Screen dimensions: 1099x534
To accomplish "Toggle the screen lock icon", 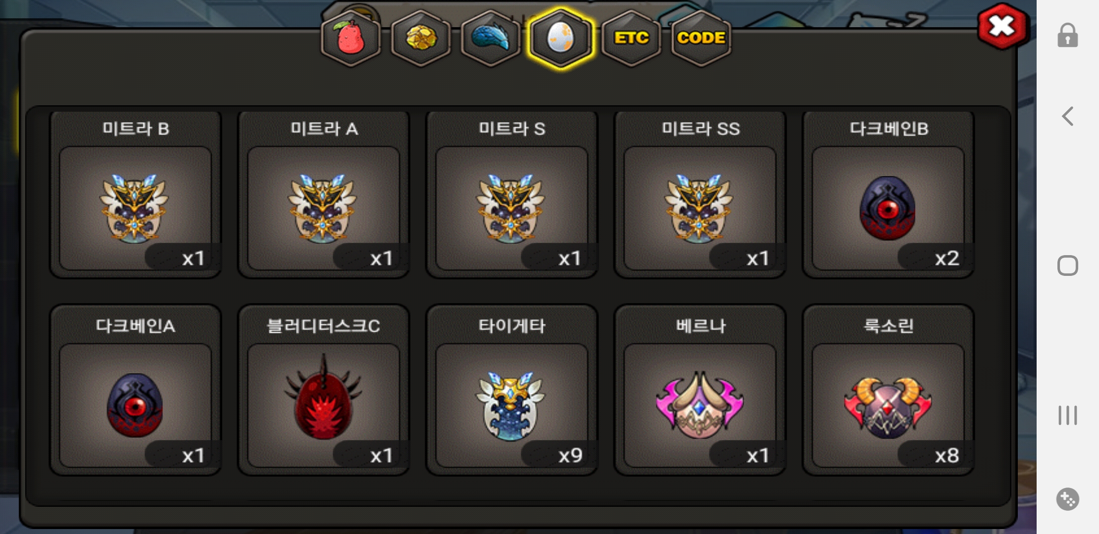I will 1068,35.
